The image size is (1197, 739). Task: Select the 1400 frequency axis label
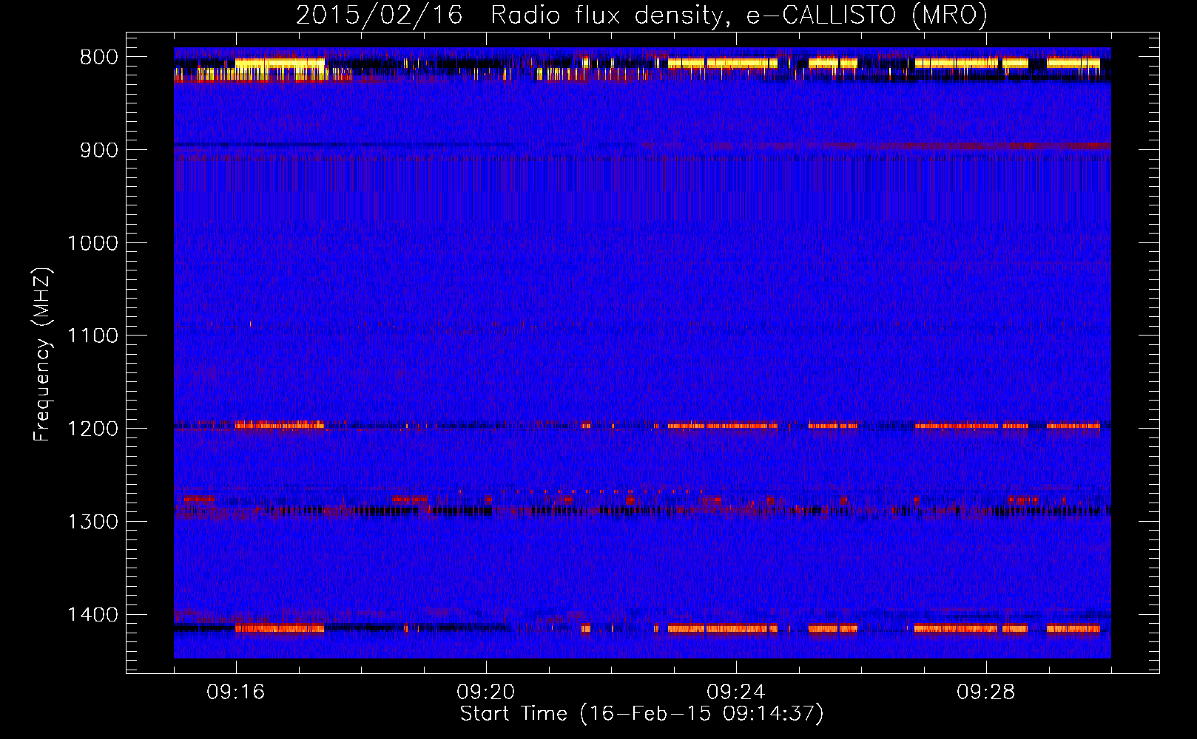point(92,615)
